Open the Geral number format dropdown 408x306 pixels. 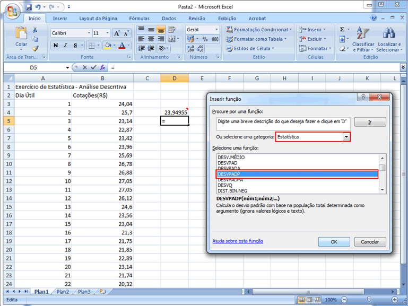216,30
